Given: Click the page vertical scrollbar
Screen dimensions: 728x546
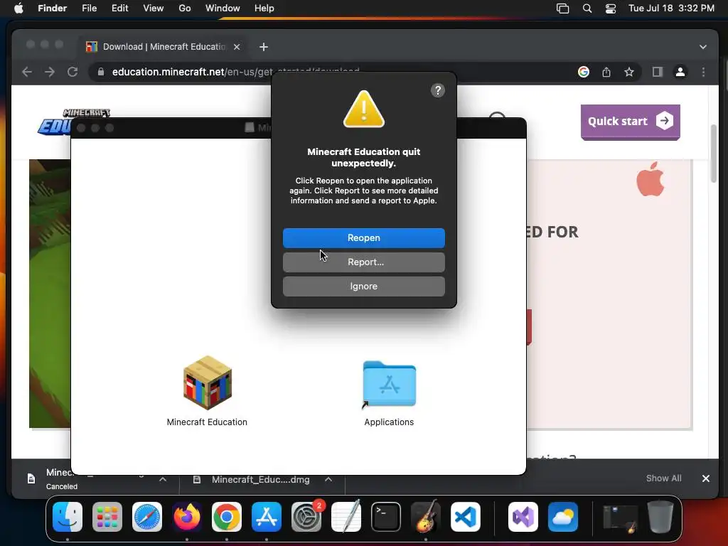Looking at the screenshot, I should click(714, 154).
